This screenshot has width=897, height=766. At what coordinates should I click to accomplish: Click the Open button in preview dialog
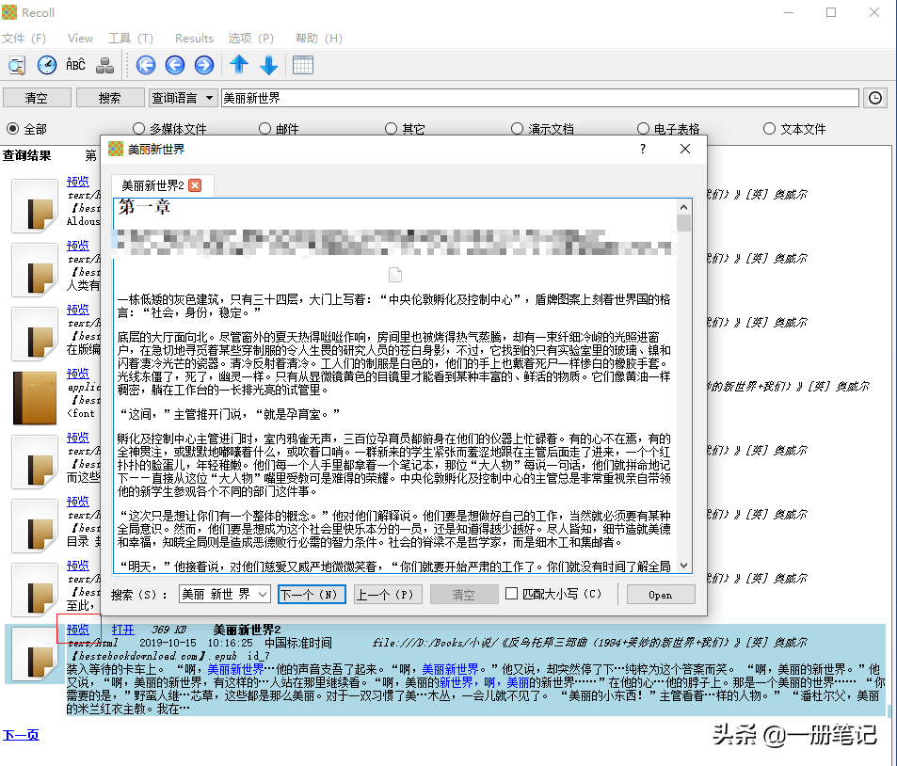(x=661, y=595)
